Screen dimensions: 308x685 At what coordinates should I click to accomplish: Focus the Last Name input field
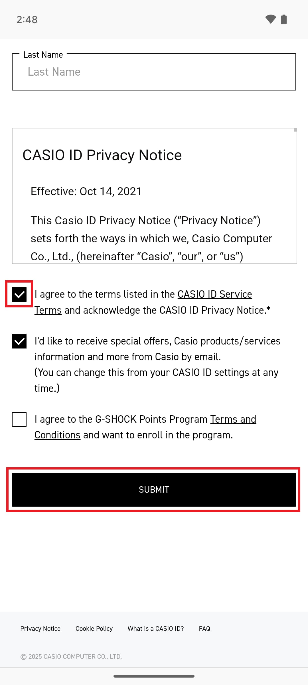(154, 72)
